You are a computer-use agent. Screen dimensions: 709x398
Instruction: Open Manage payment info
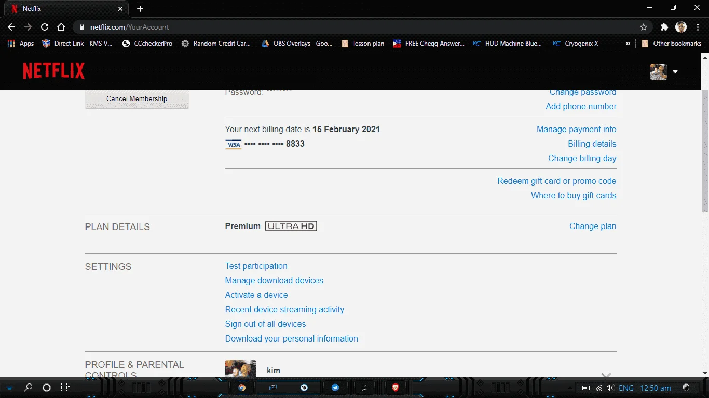point(576,129)
